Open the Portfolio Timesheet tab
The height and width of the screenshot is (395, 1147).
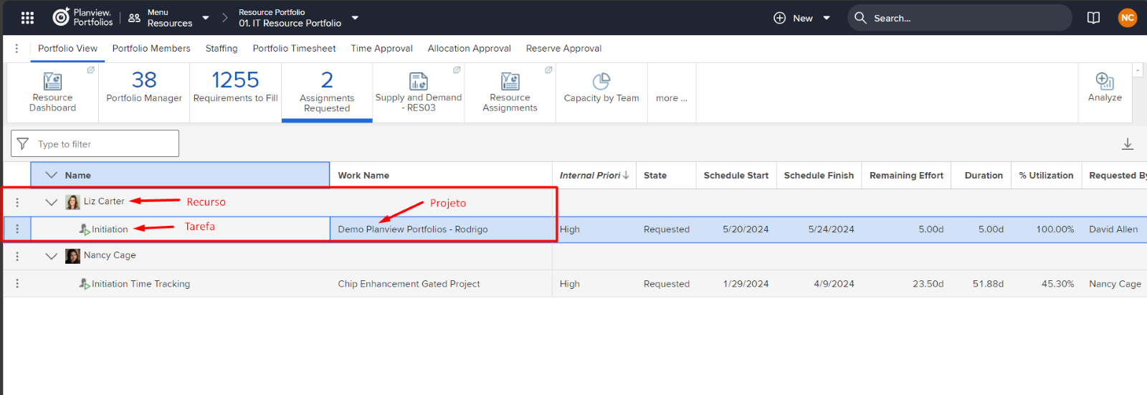tap(294, 49)
